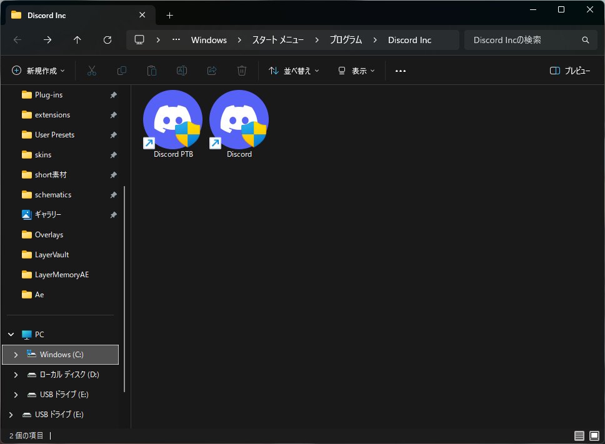
Task: Unpin the extensions folder pin
Action: [x=114, y=115]
